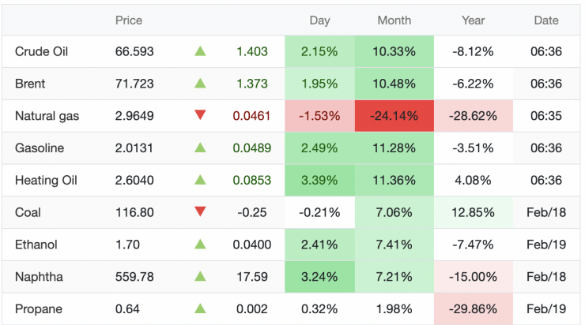Open the Heating Oil link
This screenshot has height=325, width=585.
click(47, 181)
